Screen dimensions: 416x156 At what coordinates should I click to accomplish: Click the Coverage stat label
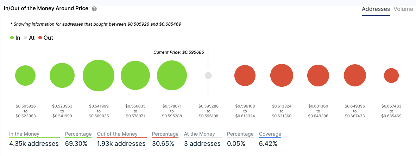point(270,134)
